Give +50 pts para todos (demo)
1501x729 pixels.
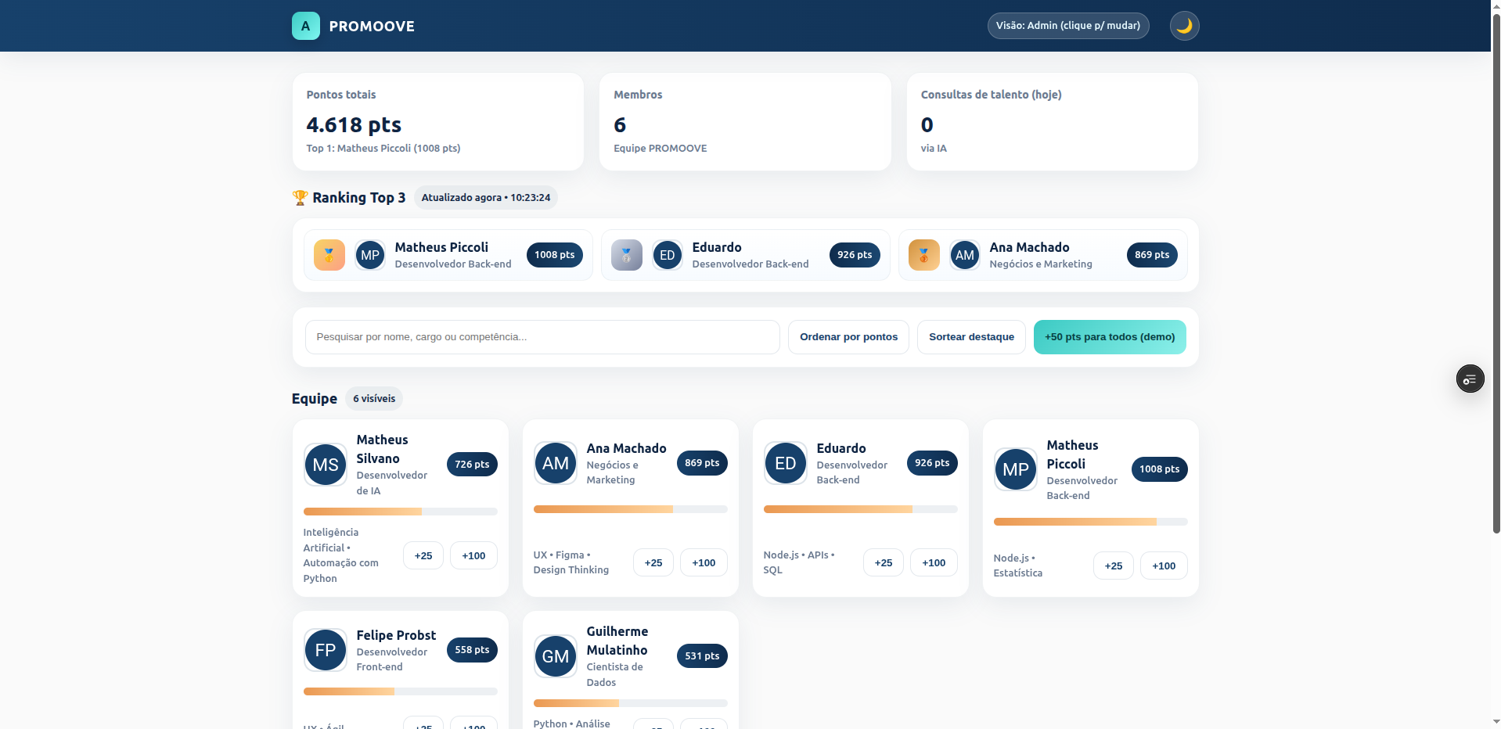click(1109, 337)
